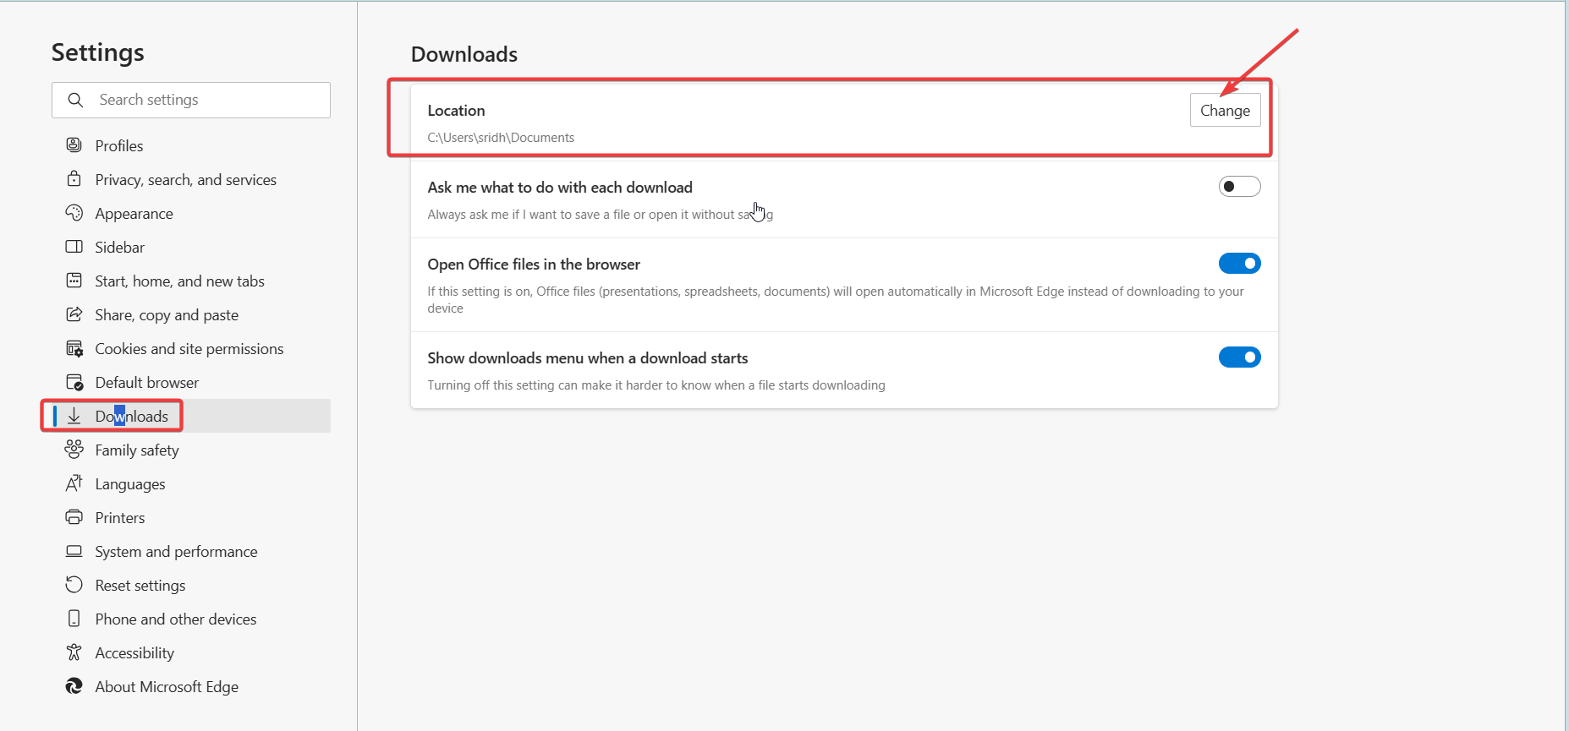Click the Downloads arrow icon

coord(74,416)
